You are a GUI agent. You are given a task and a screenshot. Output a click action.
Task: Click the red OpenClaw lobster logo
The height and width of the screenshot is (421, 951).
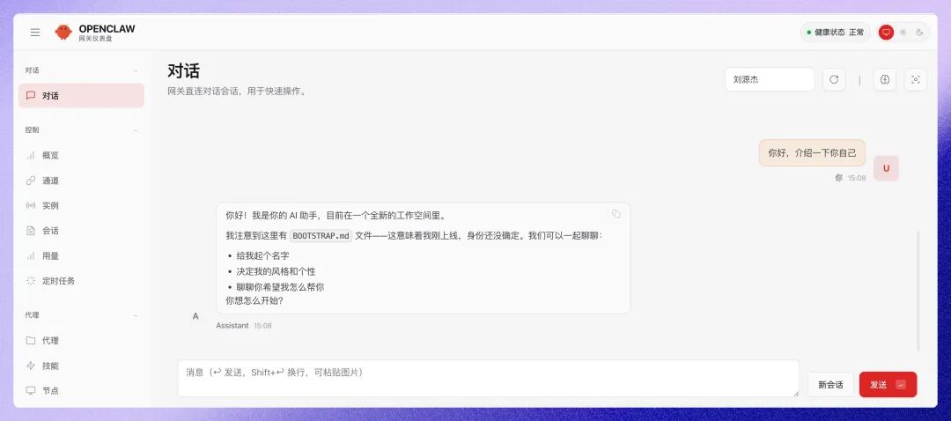[x=63, y=33]
